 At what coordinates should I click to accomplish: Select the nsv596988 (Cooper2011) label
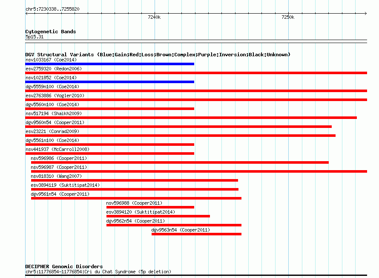[134, 203]
